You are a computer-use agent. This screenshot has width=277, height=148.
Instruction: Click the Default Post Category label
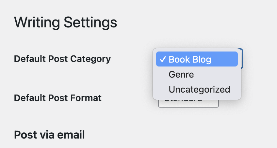[62, 59]
